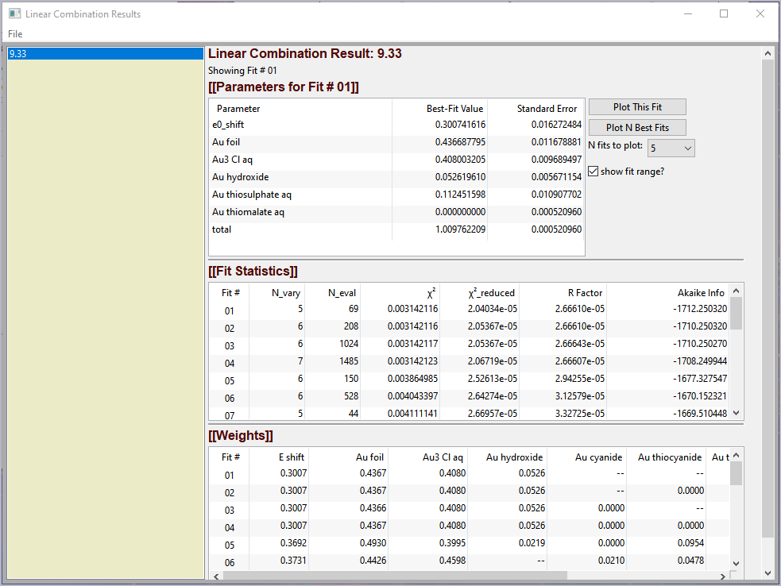This screenshot has height=586, width=781.
Task: Select the 9.33 entry in left list
Action: tap(105, 54)
